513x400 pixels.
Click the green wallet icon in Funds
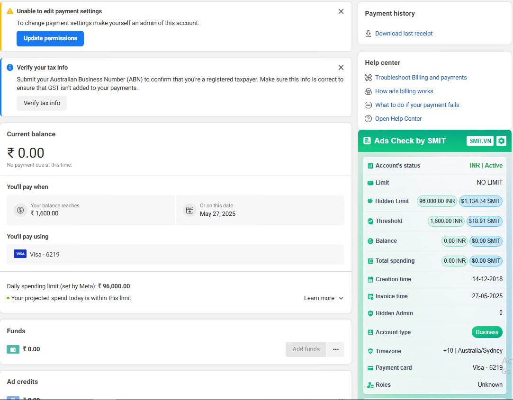[13, 349]
